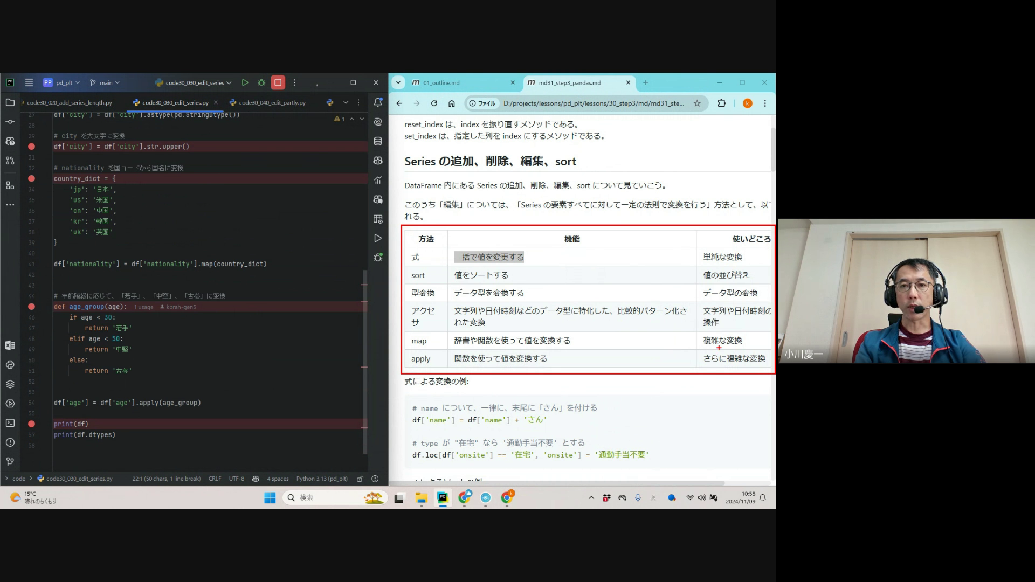Screen dimensions: 1035x582
Task: Open the Database tool window icon
Action: 378,141
